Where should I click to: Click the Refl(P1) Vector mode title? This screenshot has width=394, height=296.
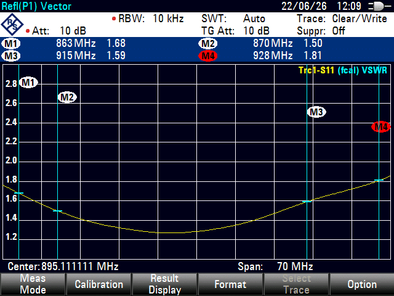point(36,6)
